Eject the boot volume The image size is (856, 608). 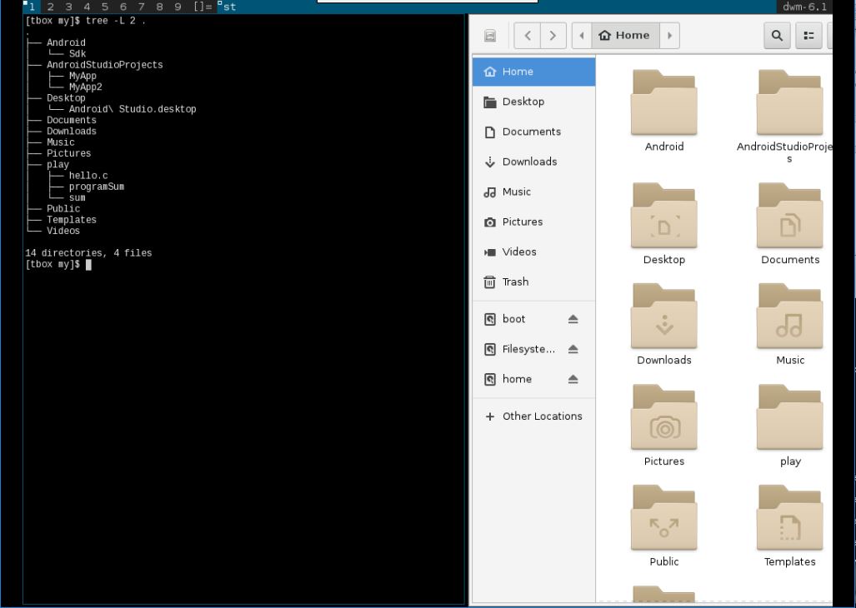pos(572,319)
